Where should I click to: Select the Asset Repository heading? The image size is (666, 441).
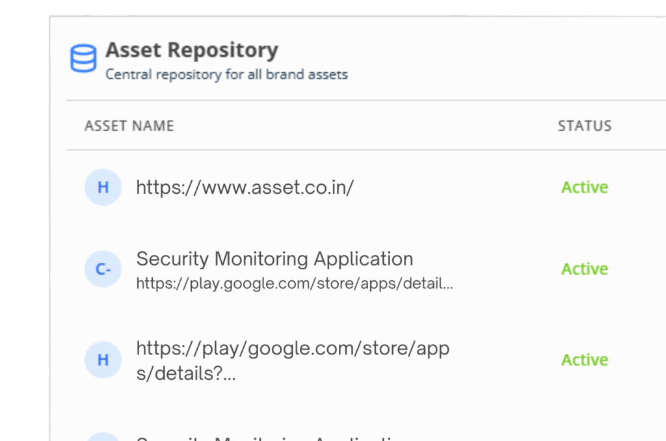(192, 50)
